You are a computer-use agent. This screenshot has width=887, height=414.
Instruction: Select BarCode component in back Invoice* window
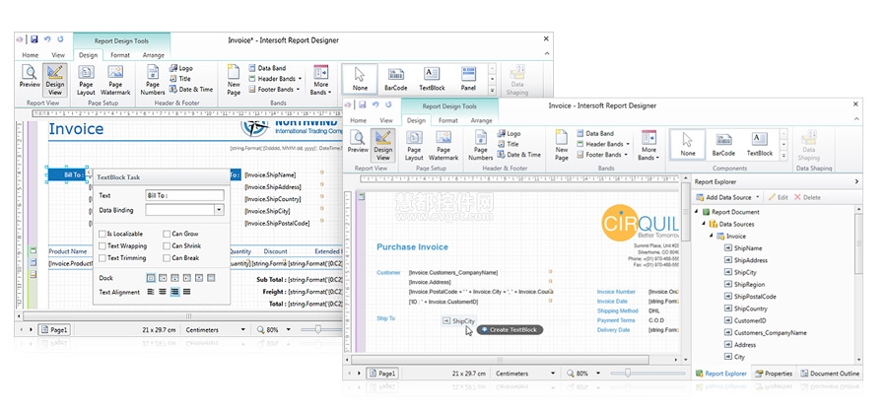(x=396, y=79)
